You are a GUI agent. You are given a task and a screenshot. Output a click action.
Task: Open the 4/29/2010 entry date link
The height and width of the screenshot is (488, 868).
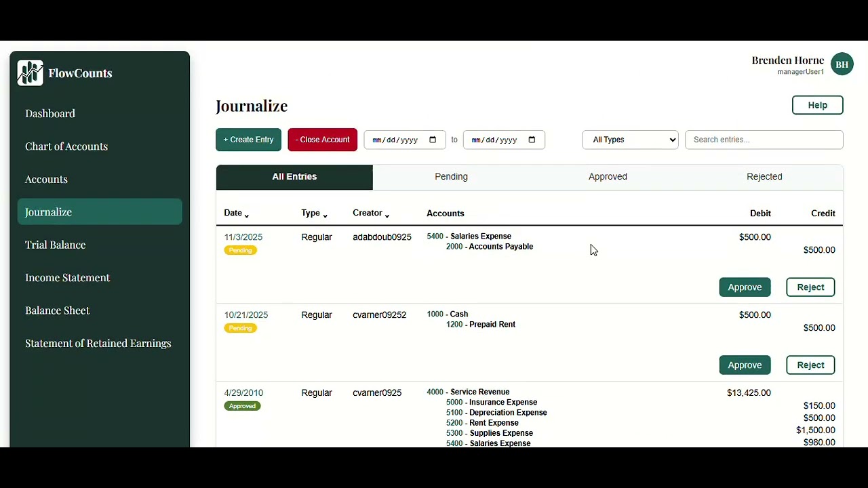pyautogui.click(x=243, y=393)
